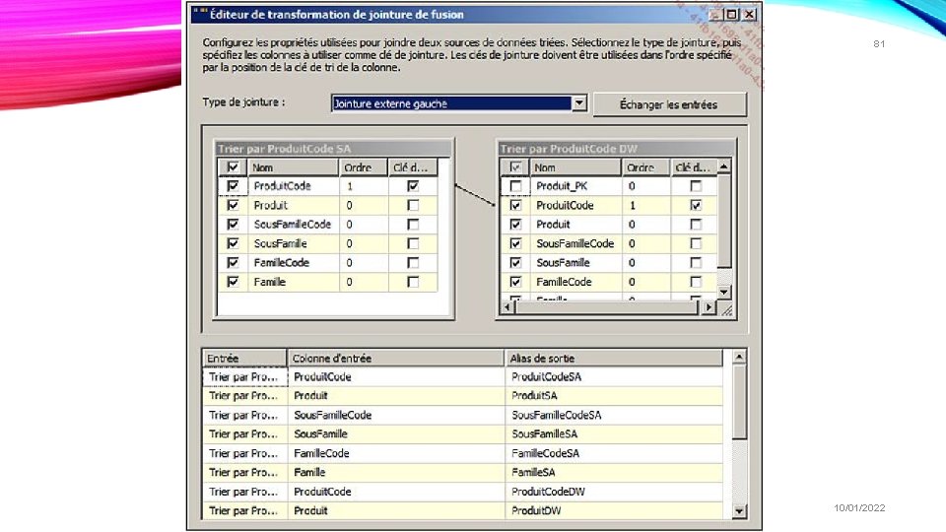The image size is (946, 532).
Task: Click the Échanger les entrées button
Action: pos(669,104)
